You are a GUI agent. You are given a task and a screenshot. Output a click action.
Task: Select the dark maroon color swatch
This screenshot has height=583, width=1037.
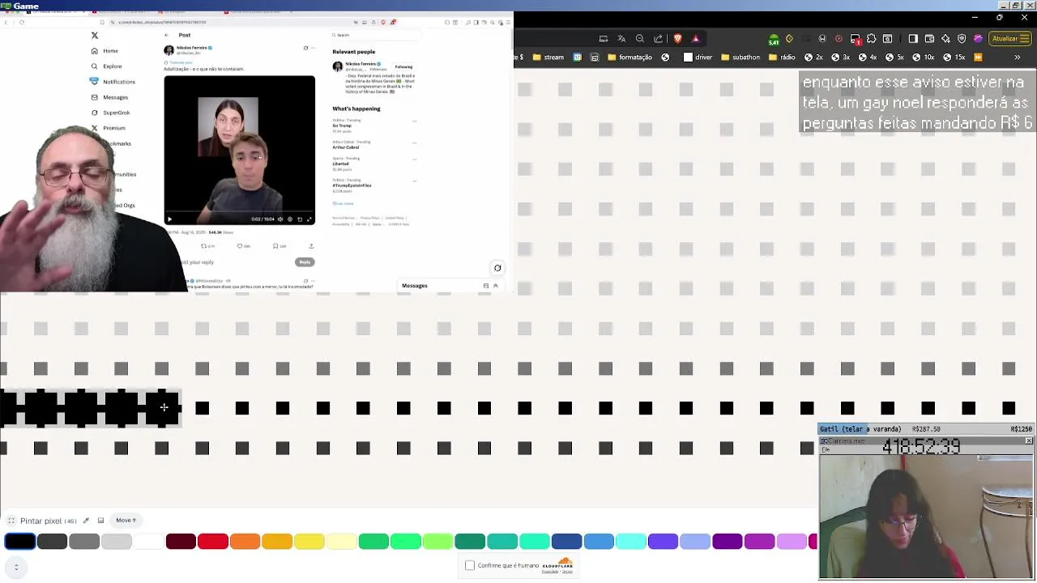pos(181,542)
